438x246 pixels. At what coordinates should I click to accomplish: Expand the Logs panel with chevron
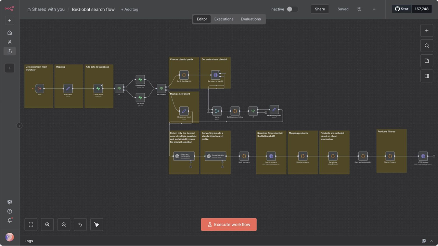point(431,241)
